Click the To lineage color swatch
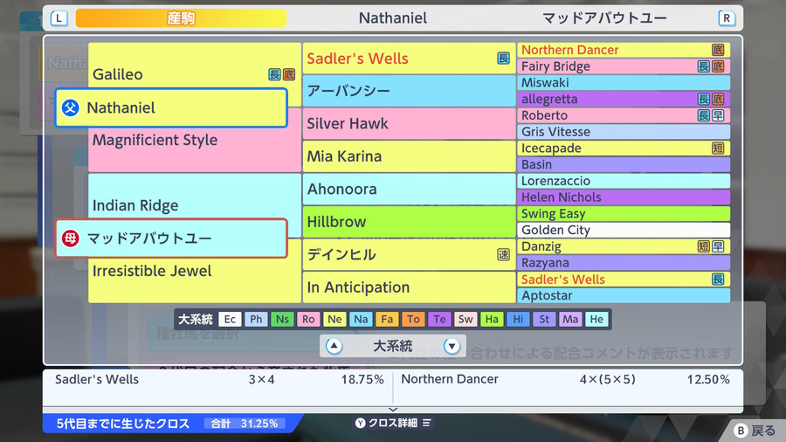Screen dimensions: 786x442 tap(413, 319)
